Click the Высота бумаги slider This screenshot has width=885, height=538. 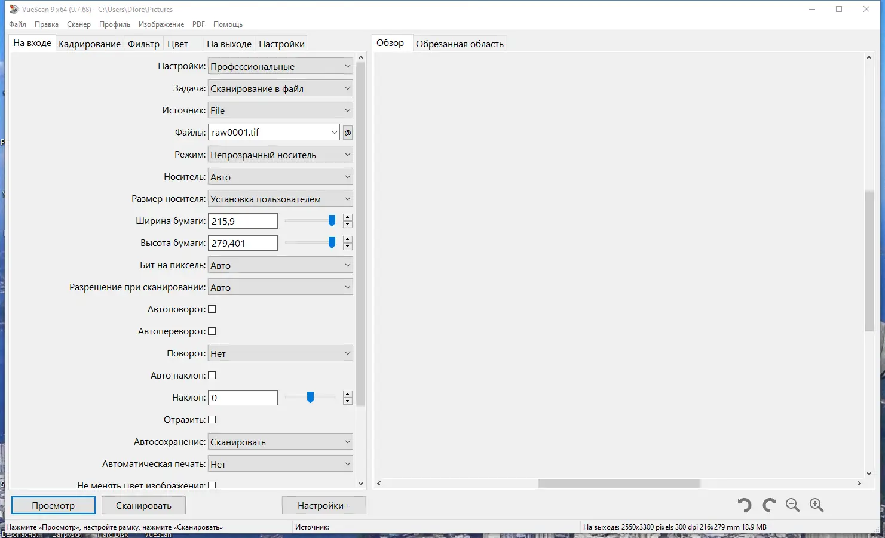(310, 243)
